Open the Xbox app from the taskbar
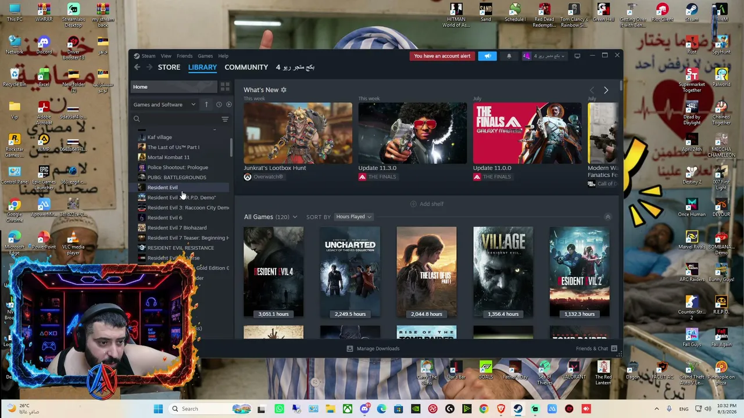The image size is (744, 418). click(348, 409)
